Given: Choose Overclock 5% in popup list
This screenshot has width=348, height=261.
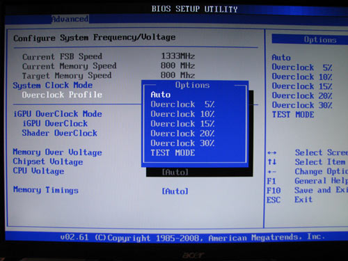Looking at the screenshot, I should point(182,104).
